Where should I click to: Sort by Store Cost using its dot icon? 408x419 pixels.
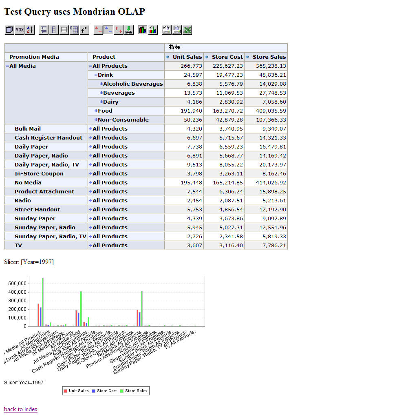(x=206, y=57)
